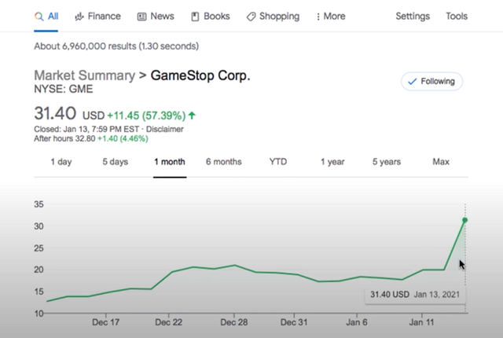Expand the More search categories menu
This screenshot has width=503, height=338.
tap(330, 17)
